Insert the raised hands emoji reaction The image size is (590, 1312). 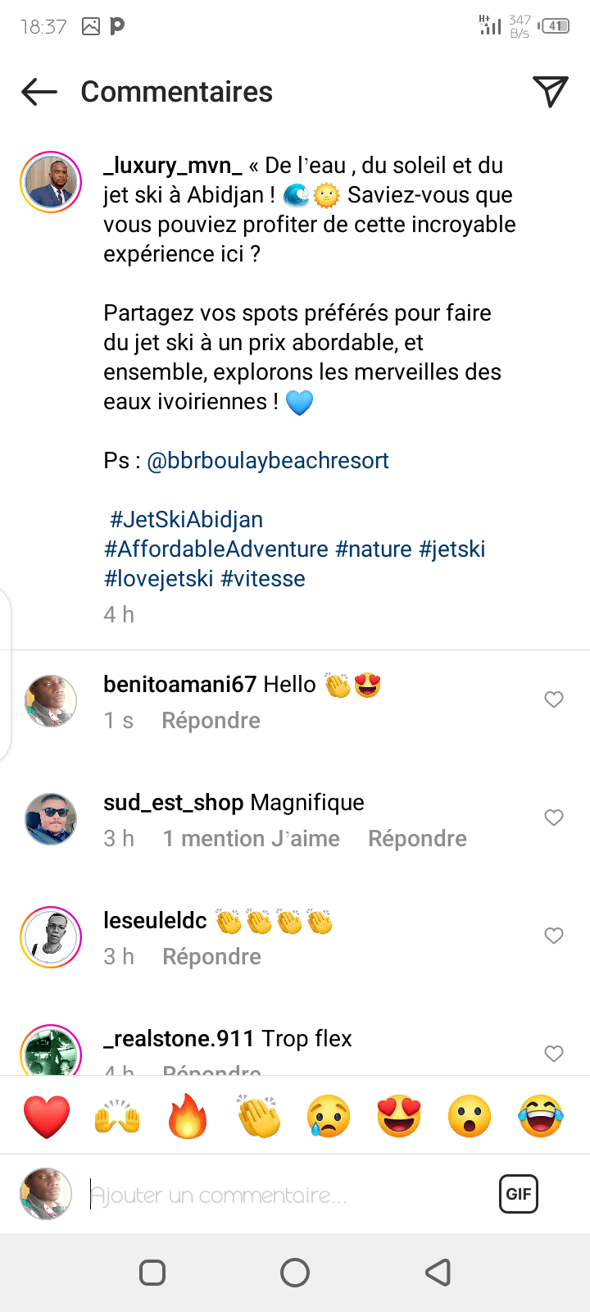[x=117, y=1116]
